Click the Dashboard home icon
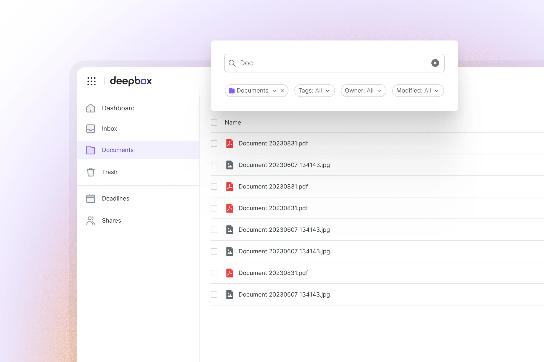The height and width of the screenshot is (362, 544). coord(90,108)
